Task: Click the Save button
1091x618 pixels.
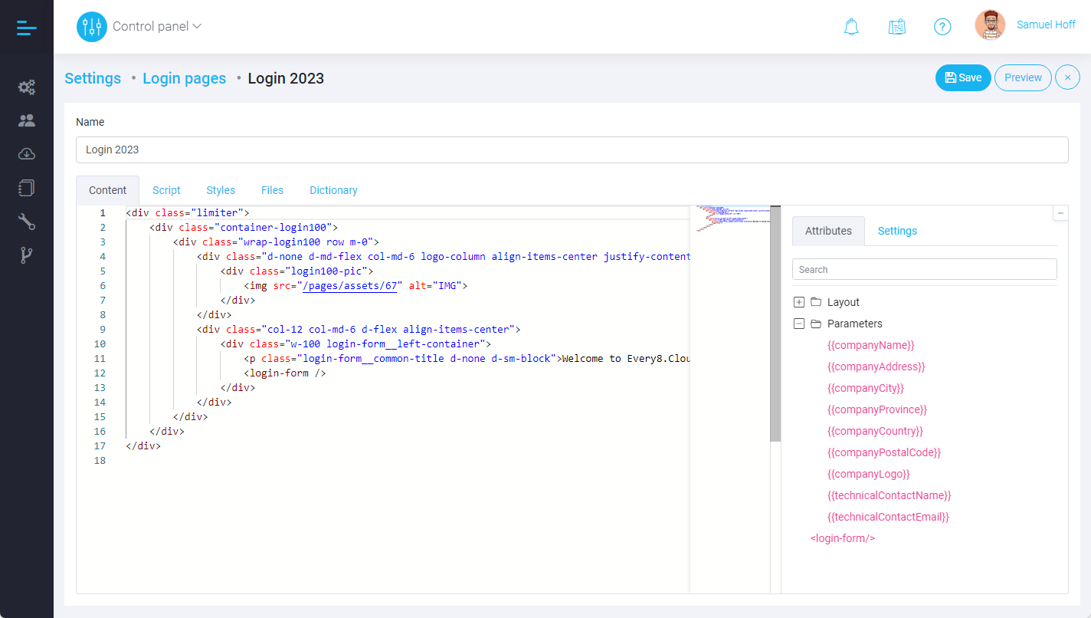Action: pos(963,77)
